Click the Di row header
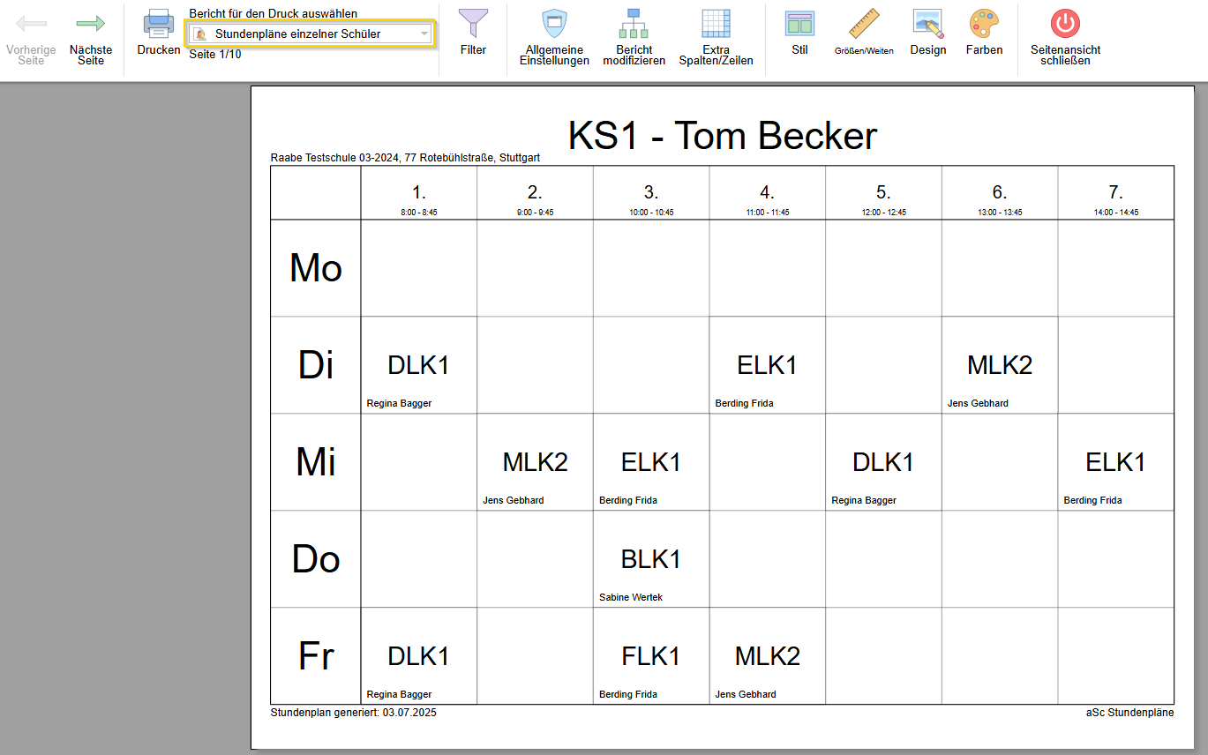Viewport: 1208px width, 755px height. [316, 364]
